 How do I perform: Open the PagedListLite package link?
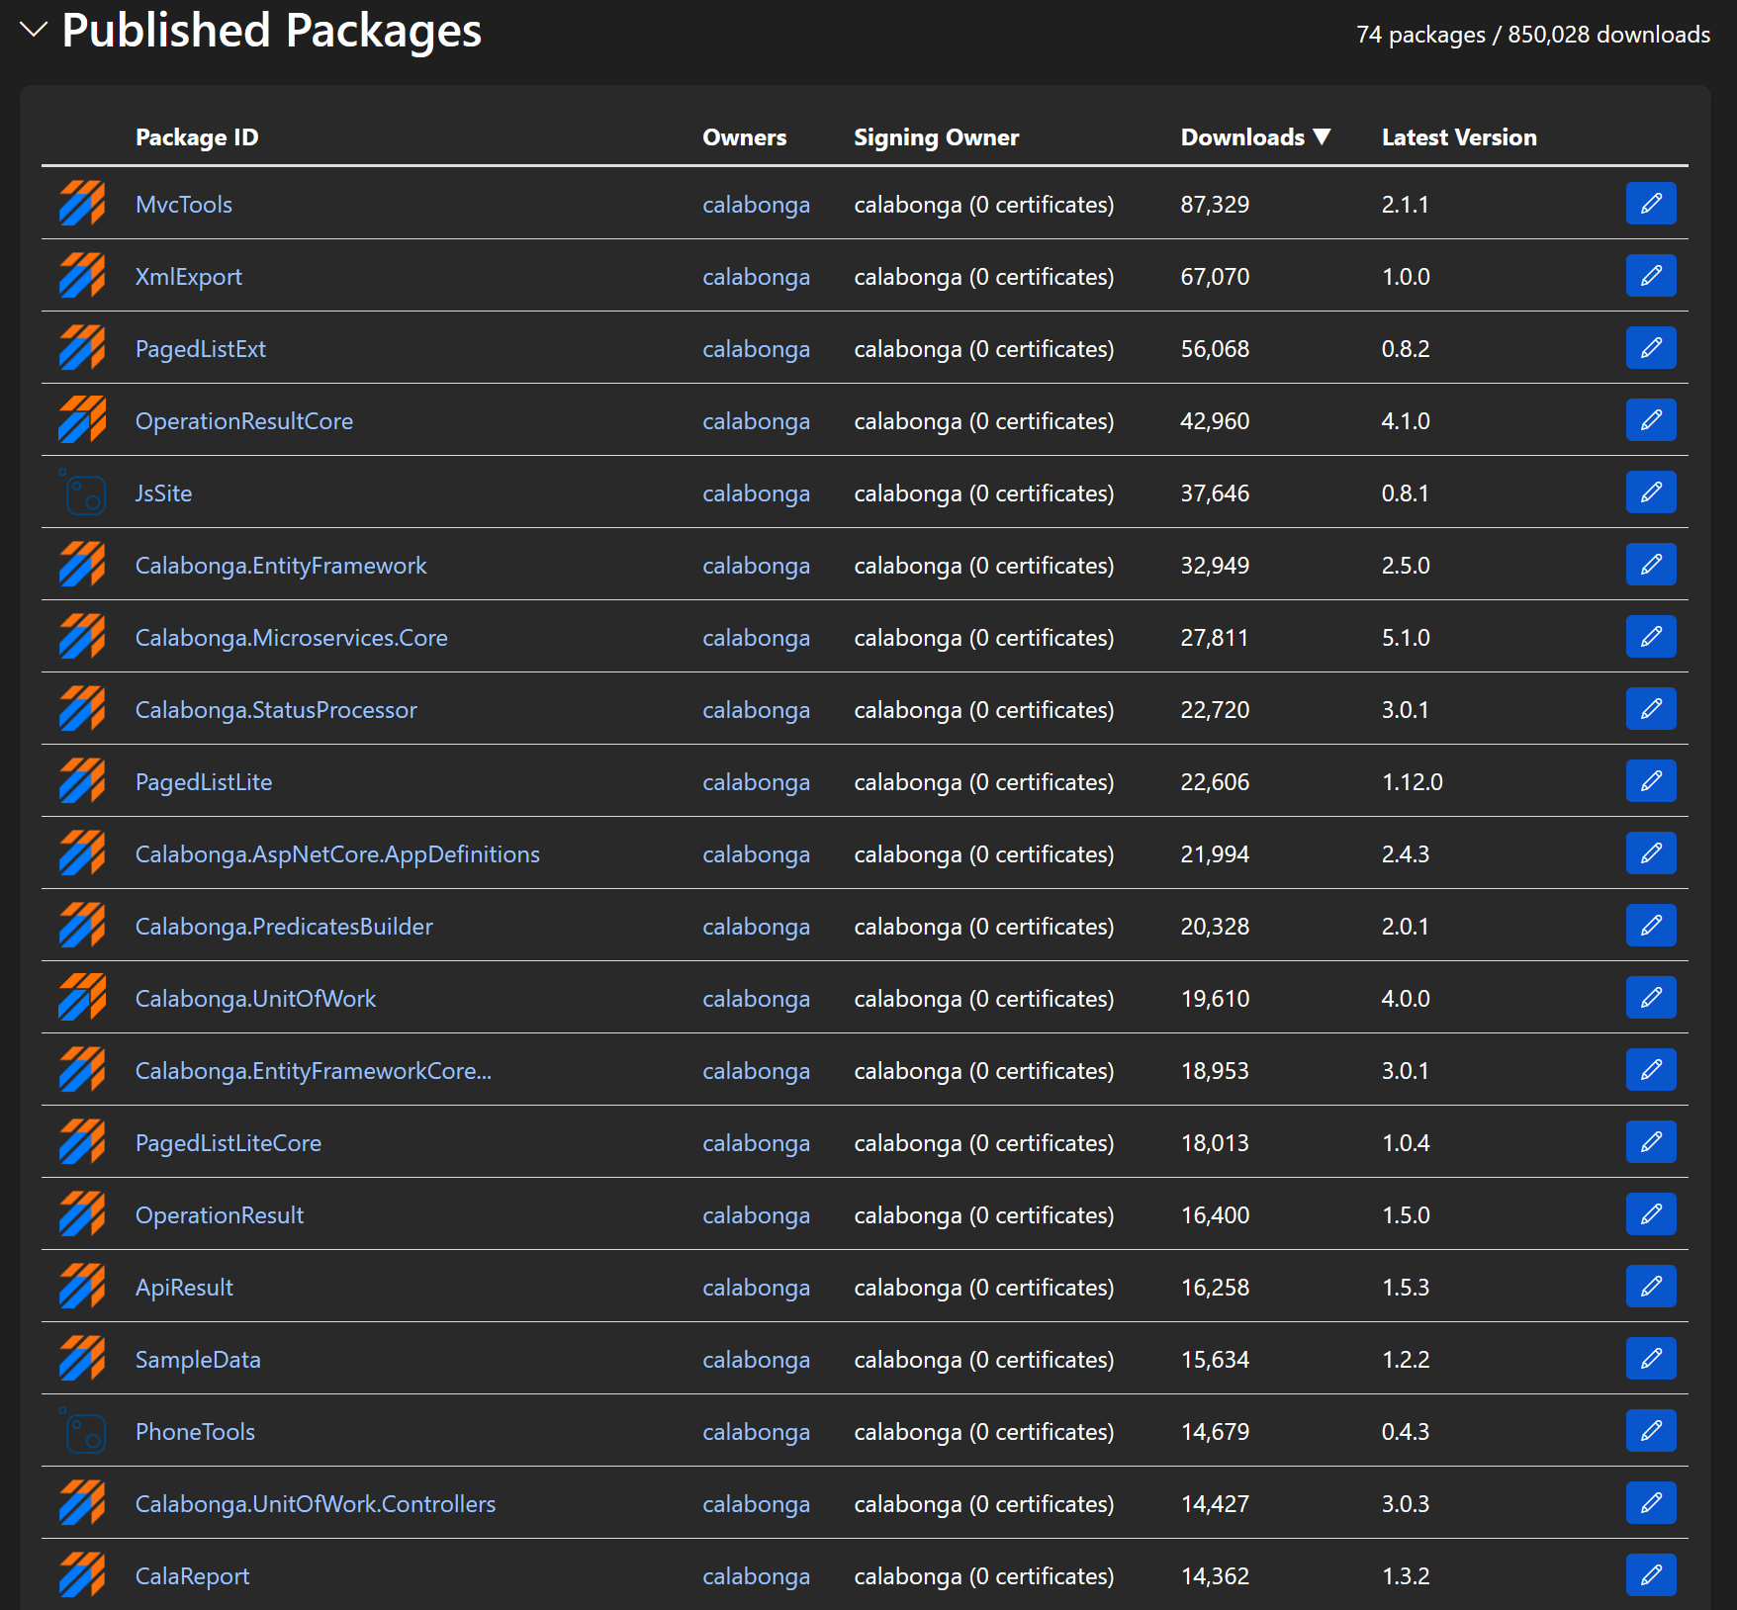tap(204, 782)
